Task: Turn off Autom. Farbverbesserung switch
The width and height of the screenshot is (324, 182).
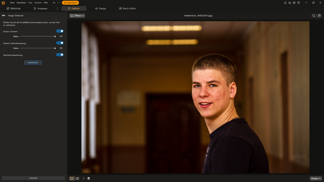Action: click(60, 43)
